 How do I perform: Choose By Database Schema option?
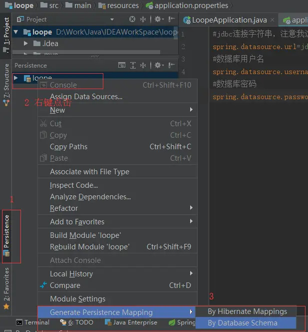246,323
